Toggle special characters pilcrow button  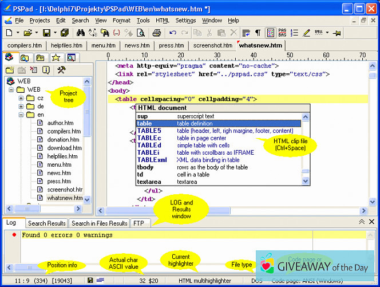pos(258,33)
